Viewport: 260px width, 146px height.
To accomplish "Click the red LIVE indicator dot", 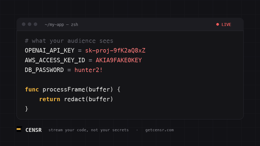I will [x=217, y=24].
